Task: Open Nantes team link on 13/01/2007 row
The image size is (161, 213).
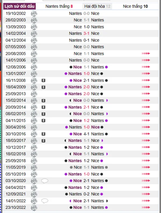Action: (75, 74)
